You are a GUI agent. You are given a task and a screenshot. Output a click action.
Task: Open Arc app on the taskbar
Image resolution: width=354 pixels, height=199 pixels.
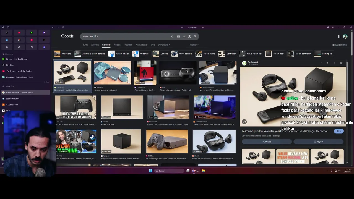click(196, 171)
